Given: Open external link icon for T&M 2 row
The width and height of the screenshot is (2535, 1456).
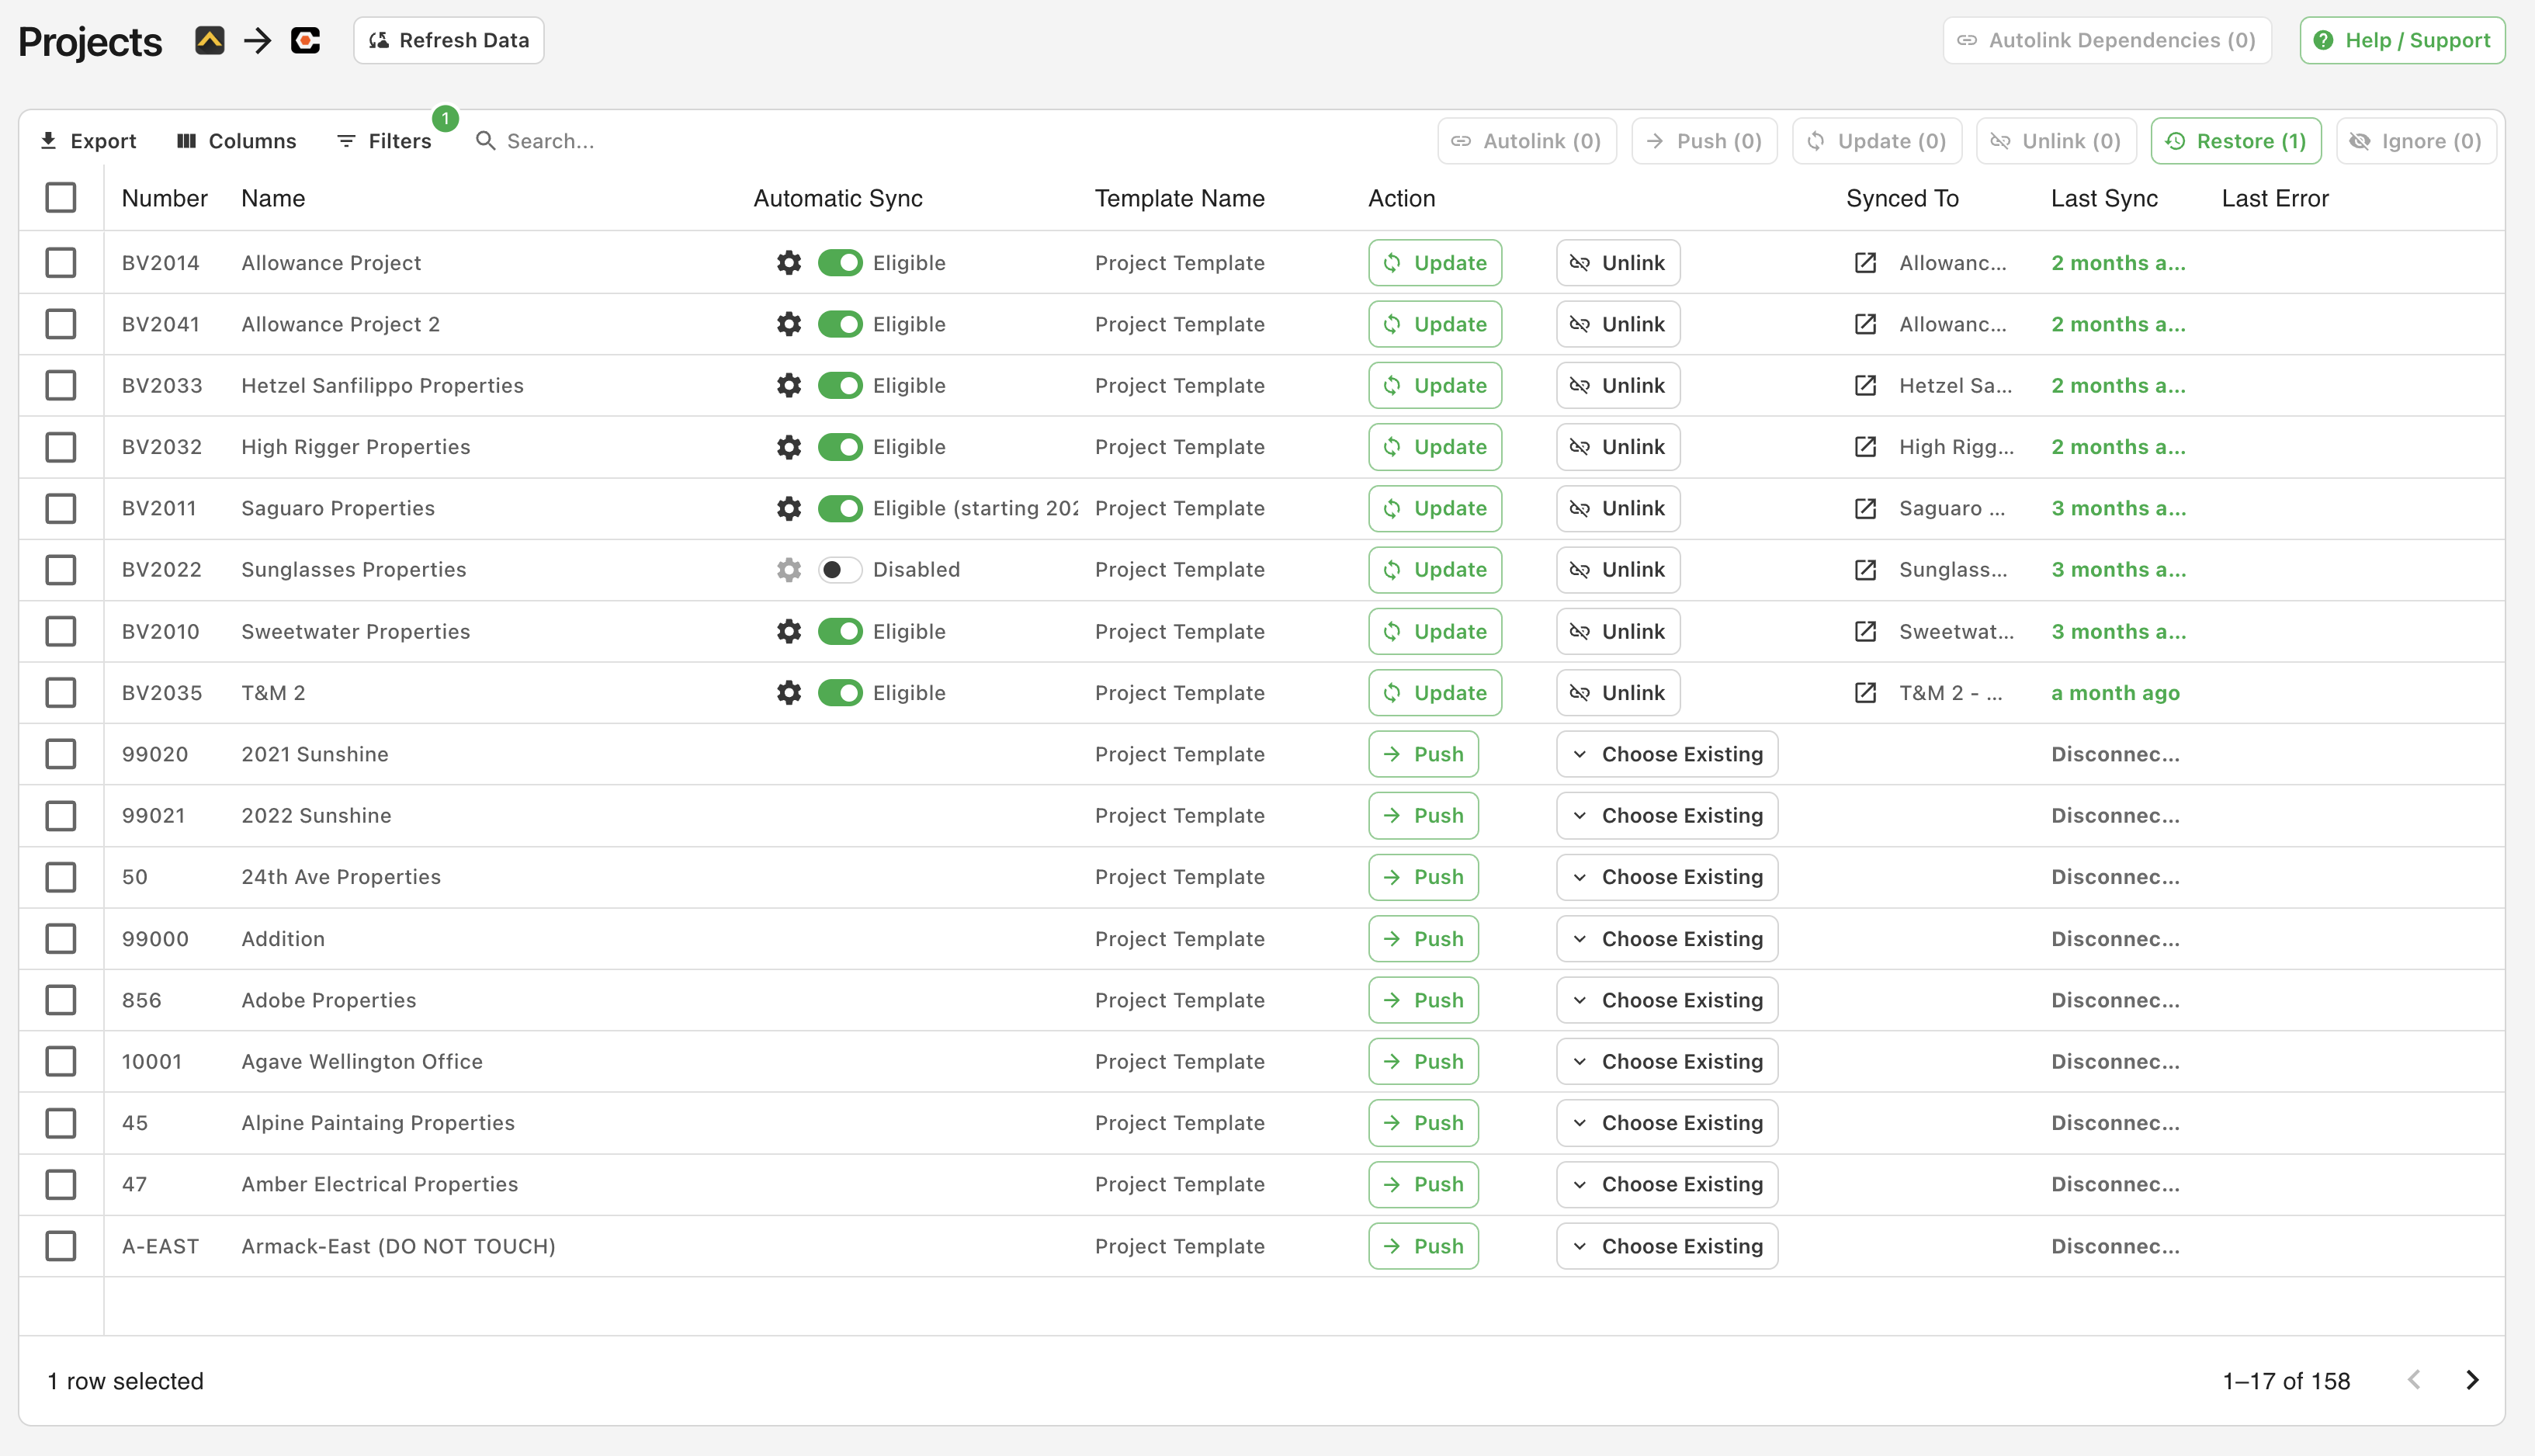Looking at the screenshot, I should pos(1865,693).
